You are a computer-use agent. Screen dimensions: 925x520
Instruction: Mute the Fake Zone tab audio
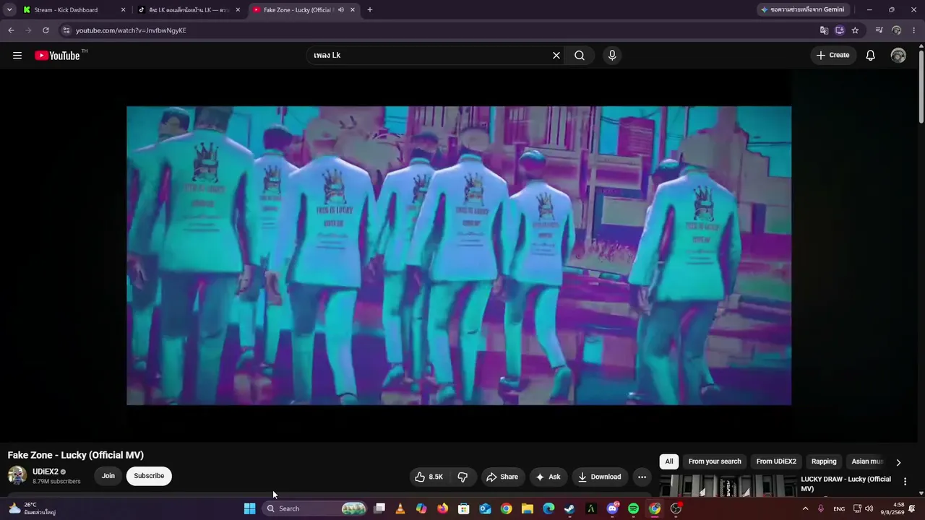(340, 10)
